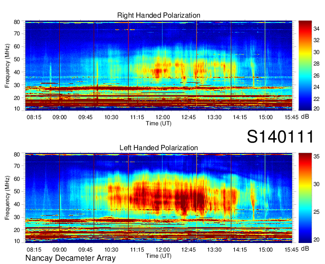Viewport: 325px width, 264px height.
Task: Click the "35" label on bottom color bar
Action: pyautogui.click(x=316, y=156)
